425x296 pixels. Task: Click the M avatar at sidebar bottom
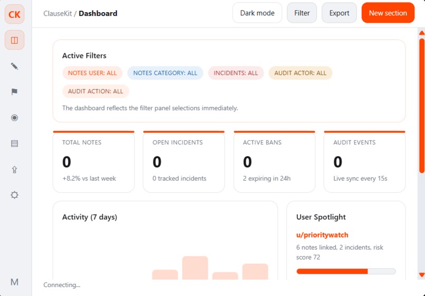14,282
